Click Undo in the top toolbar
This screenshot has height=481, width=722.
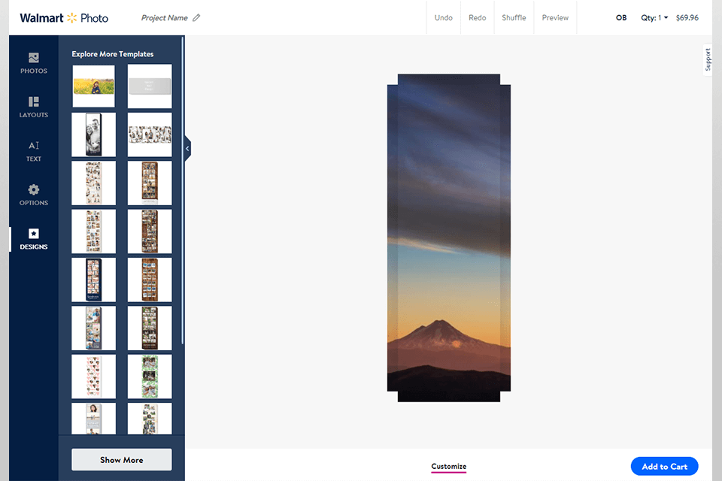tap(444, 17)
